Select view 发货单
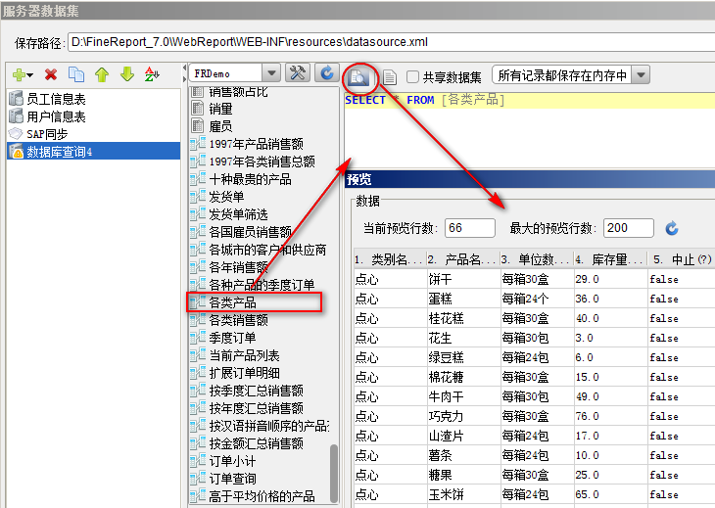715x508 pixels. point(260,197)
